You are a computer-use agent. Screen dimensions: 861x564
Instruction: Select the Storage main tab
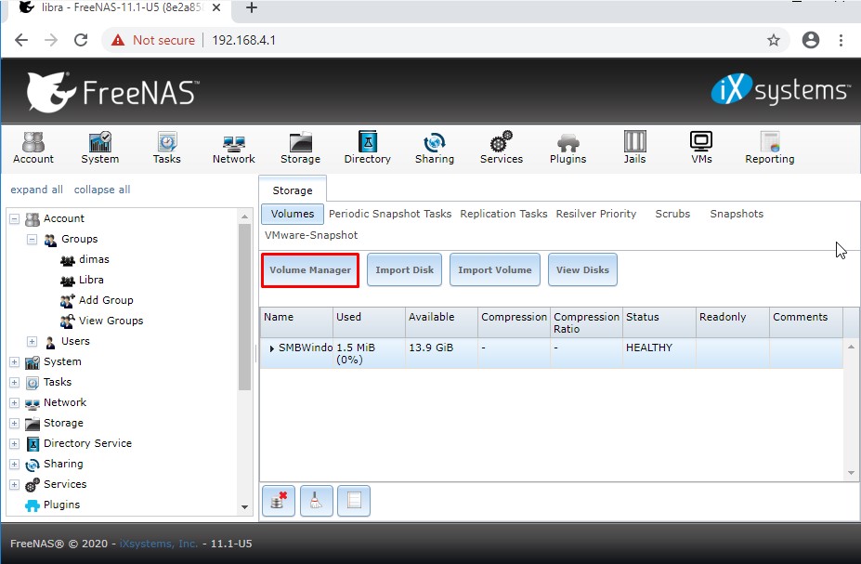pyautogui.click(x=293, y=190)
